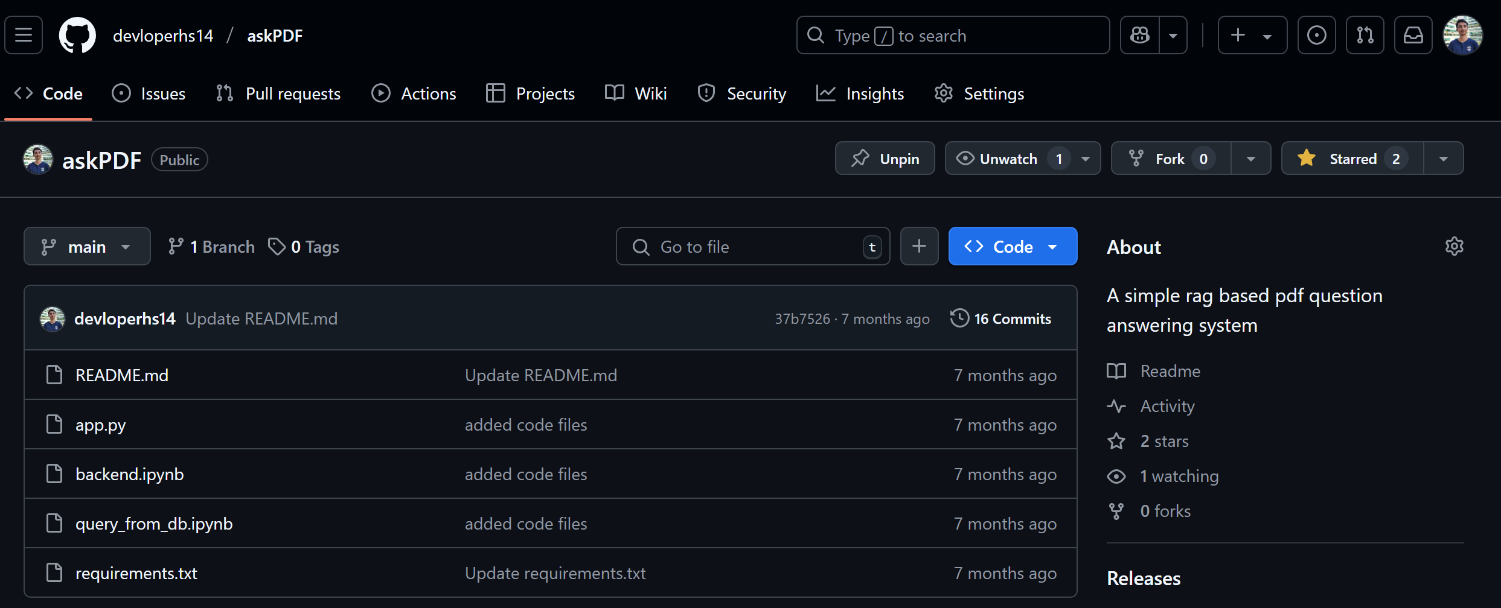Click file icon beside requirements.txt
Viewport: 1501px width, 608px height.
coord(54,572)
